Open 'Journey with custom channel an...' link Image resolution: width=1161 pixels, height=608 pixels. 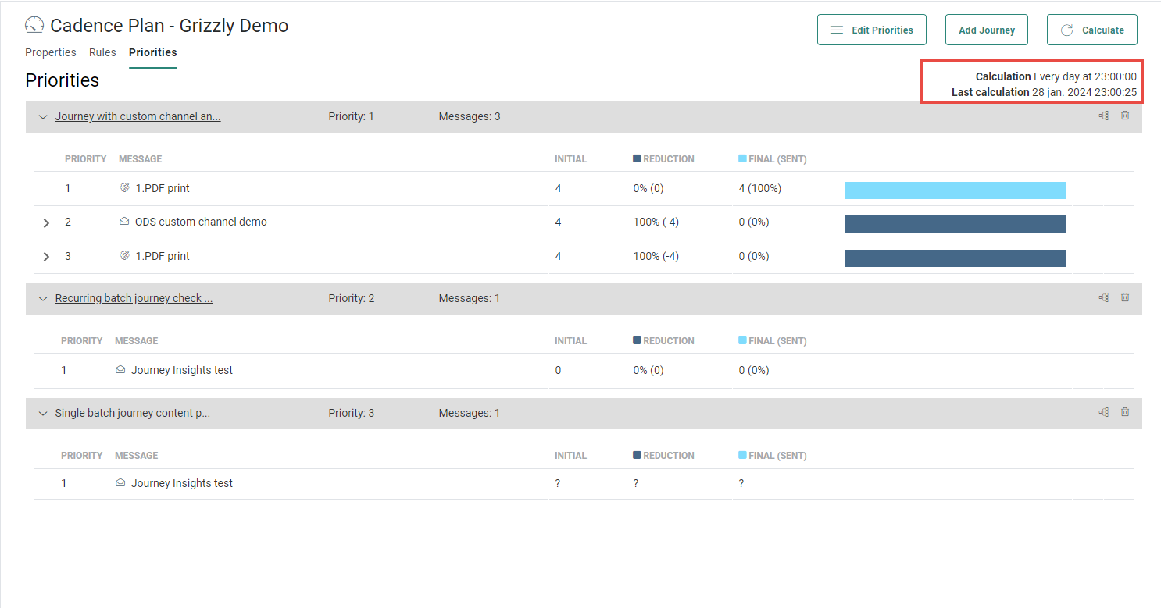tap(138, 116)
